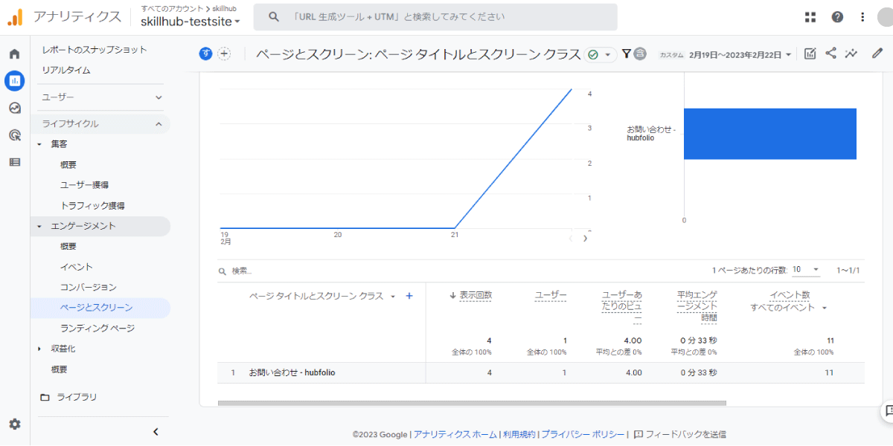Open the アナリティクス ホーム link
This screenshot has width=893, height=446.
point(455,434)
